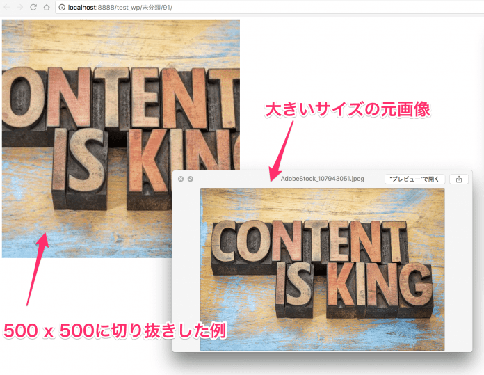Close the Quick Look preview window
The image size is (484, 375).
pyautogui.click(x=181, y=179)
